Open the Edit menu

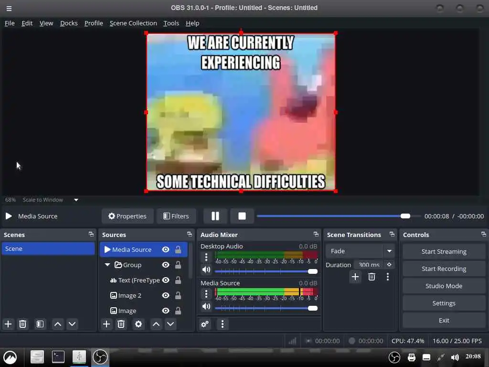pyautogui.click(x=27, y=23)
